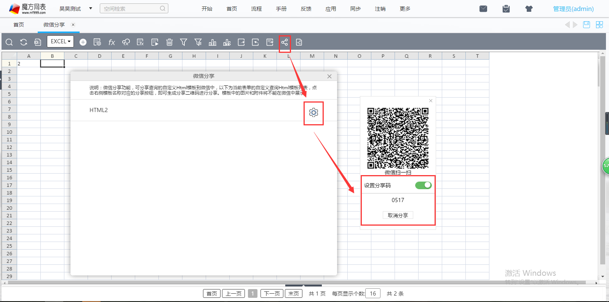Click the run document play icon
This screenshot has width=609, height=302.
[x=155, y=42]
